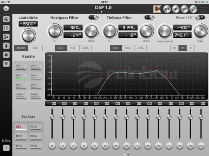
Task: Load preset PR 4
Action: pos(36,137)
